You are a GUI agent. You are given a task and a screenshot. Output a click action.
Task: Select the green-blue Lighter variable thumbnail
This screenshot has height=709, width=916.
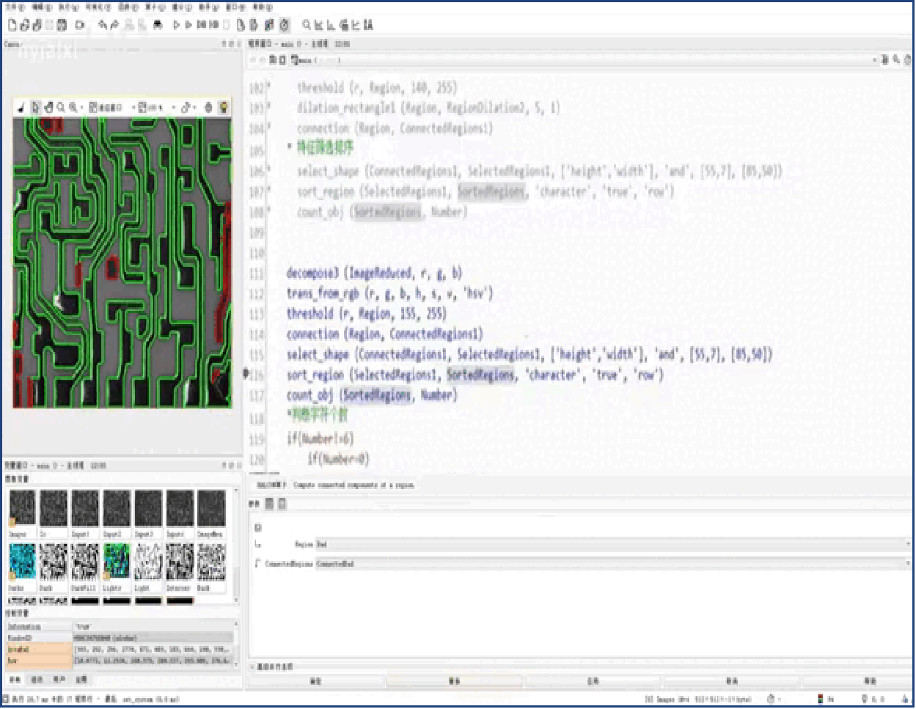coord(117,562)
